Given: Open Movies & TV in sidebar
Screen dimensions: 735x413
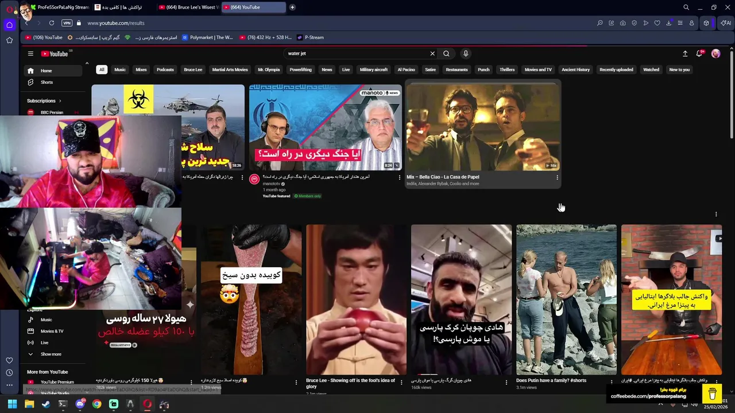Looking at the screenshot, I should [53, 331].
